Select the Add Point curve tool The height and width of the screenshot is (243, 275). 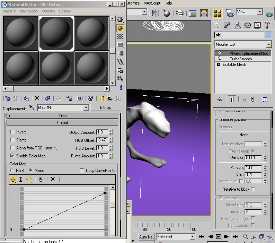click(29, 180)
